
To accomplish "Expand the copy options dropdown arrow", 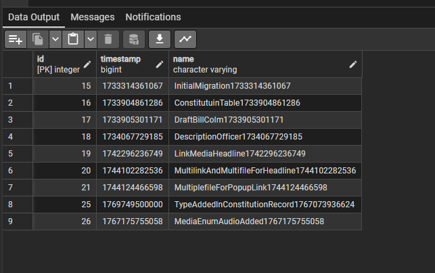I will click(x=55, y=39).
